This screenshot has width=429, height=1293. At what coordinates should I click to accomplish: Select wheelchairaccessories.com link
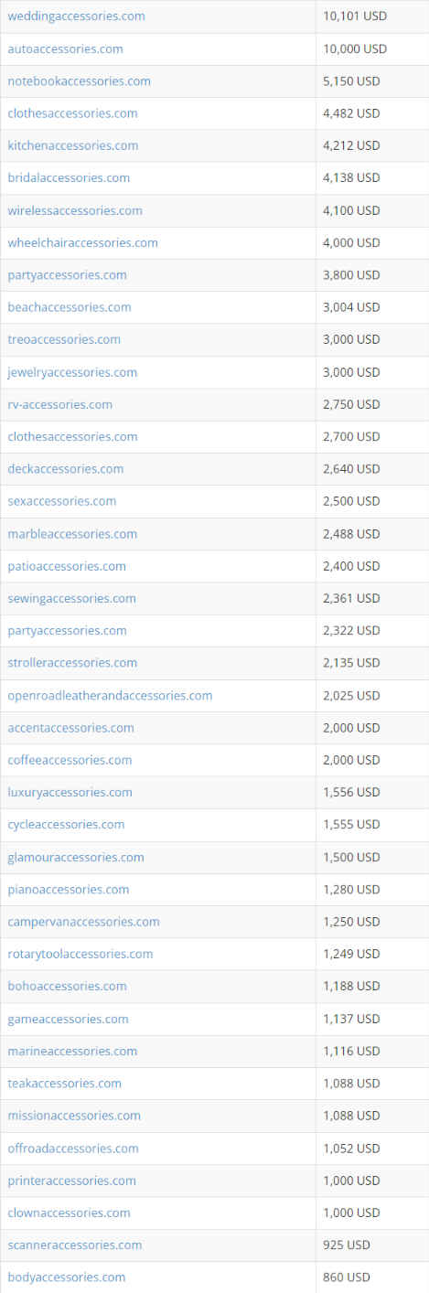point(82,242)
